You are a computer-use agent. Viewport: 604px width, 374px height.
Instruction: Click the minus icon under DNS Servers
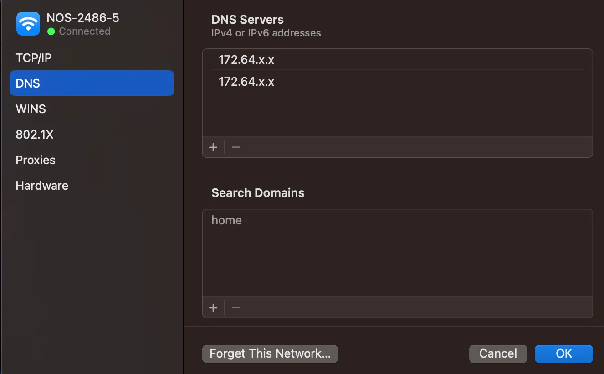pyautogui.click(x=235, y=147)
